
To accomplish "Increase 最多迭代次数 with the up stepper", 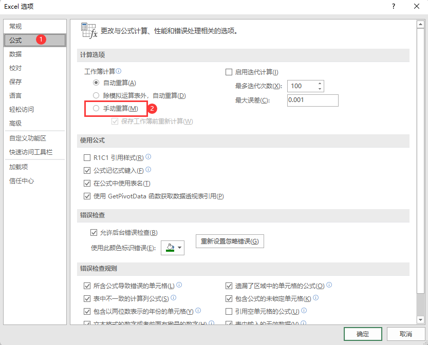I will click(x=319, y=83).
